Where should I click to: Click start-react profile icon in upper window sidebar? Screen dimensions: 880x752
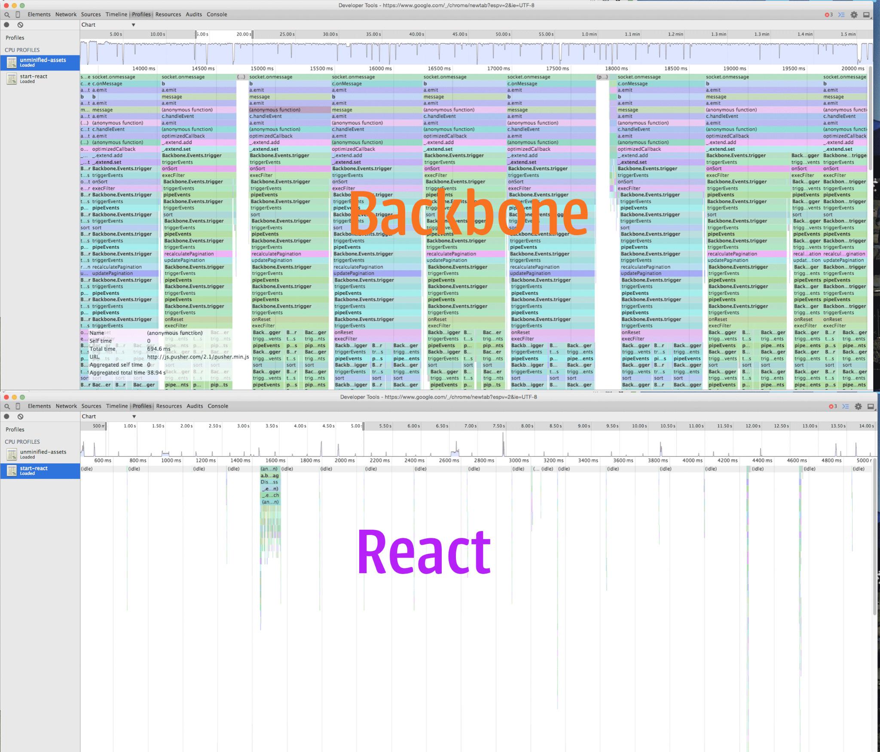coord(12,79)
